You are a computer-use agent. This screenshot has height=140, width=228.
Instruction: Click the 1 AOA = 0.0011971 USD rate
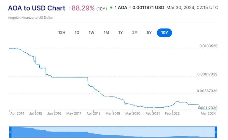point(139,8)
